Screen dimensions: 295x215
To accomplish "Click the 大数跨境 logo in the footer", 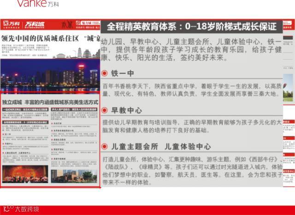I will coord(21,209).
